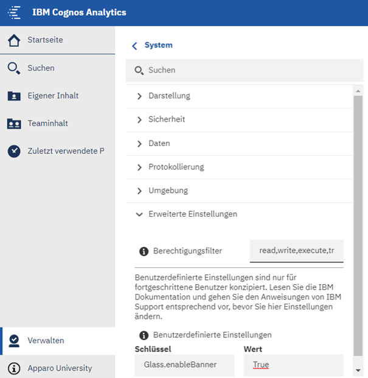The width and height of the screenshot is (368, 378).
Task: Expand the Sicherheit section
Action: [x=140, y=120]
